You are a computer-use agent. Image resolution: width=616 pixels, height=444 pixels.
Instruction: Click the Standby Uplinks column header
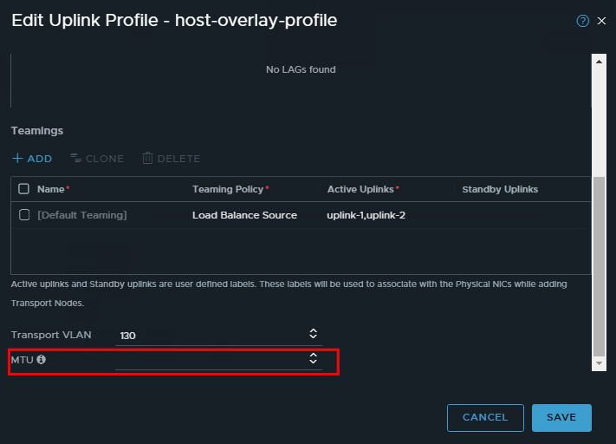(500, 189)
